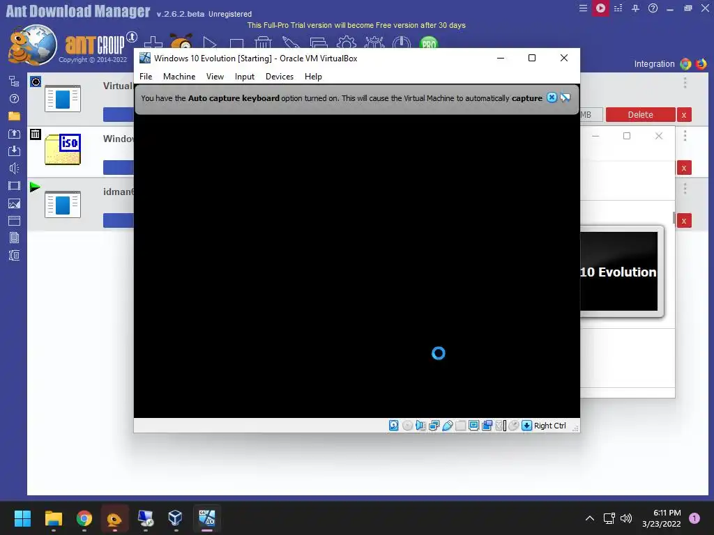Click the network adapters icon in VM status bar
Screen dimensions: 714x535
point(434,426)
